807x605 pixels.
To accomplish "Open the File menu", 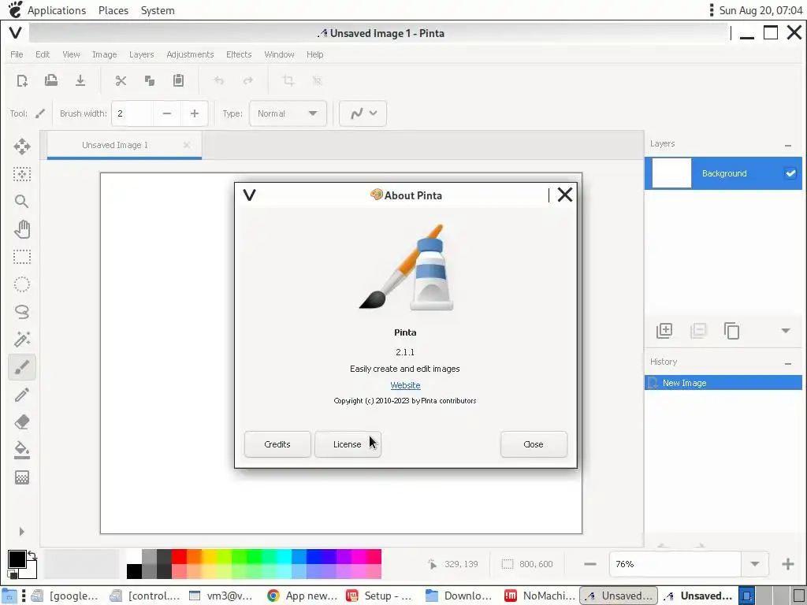I will [x=17, y=54].
